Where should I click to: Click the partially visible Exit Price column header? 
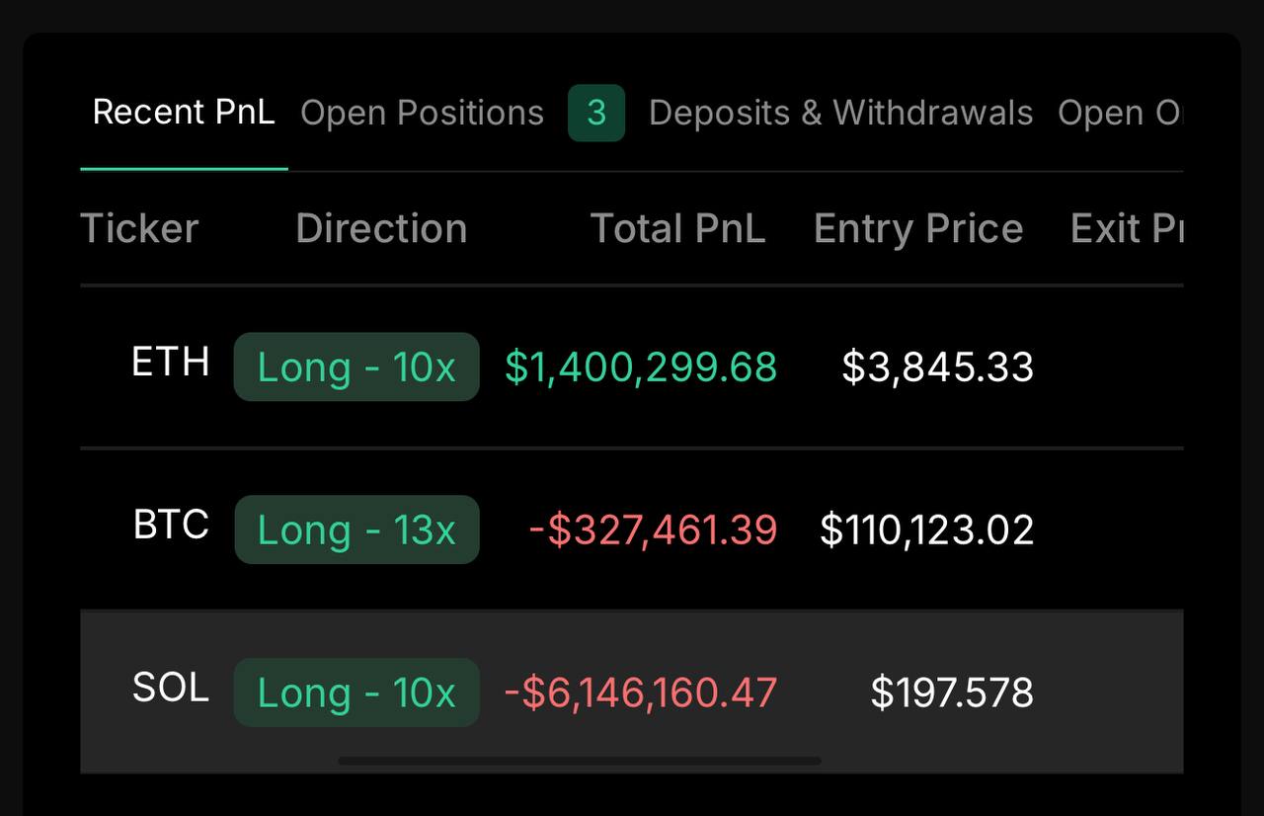click(x=1127, y=229)
